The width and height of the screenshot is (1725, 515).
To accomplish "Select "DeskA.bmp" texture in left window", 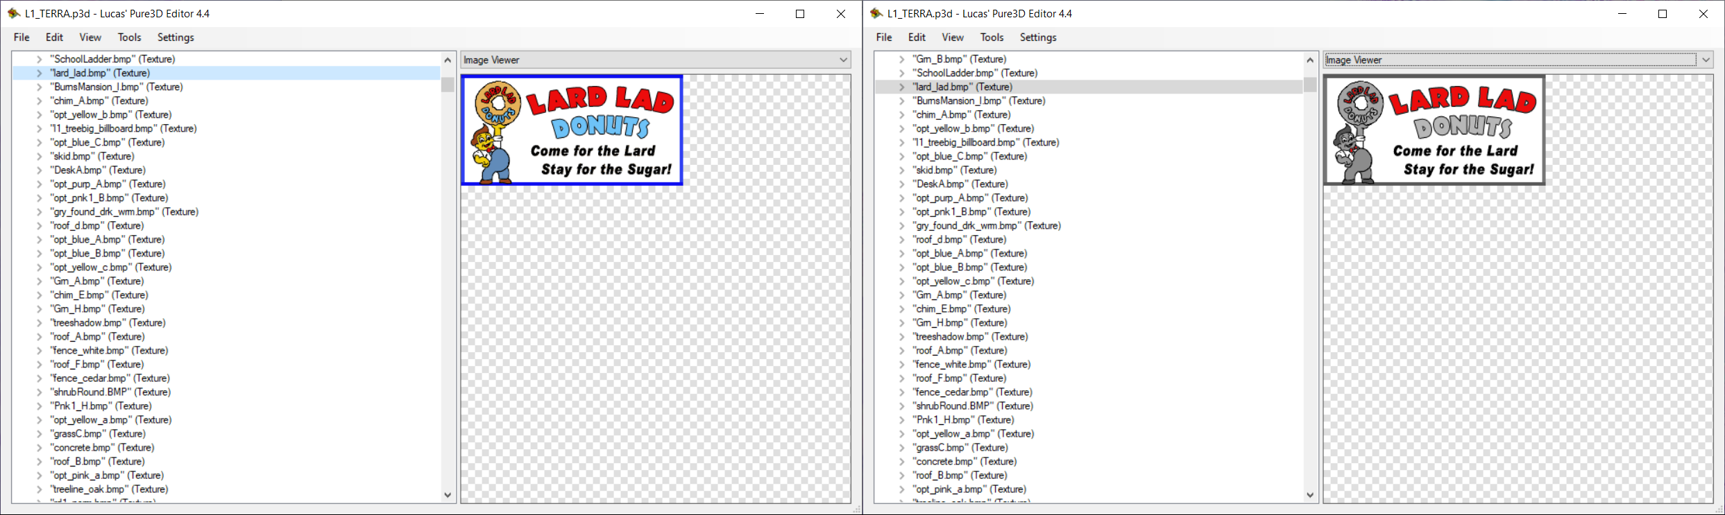I will [98, 170].
